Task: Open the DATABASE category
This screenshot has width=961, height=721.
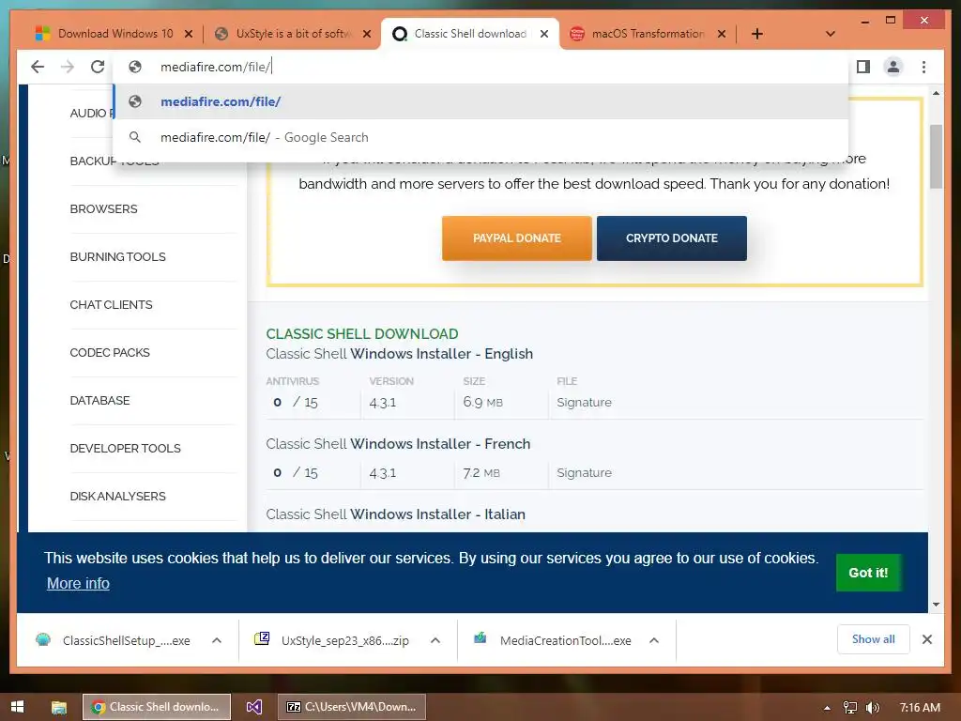Action: coord(99,400)
